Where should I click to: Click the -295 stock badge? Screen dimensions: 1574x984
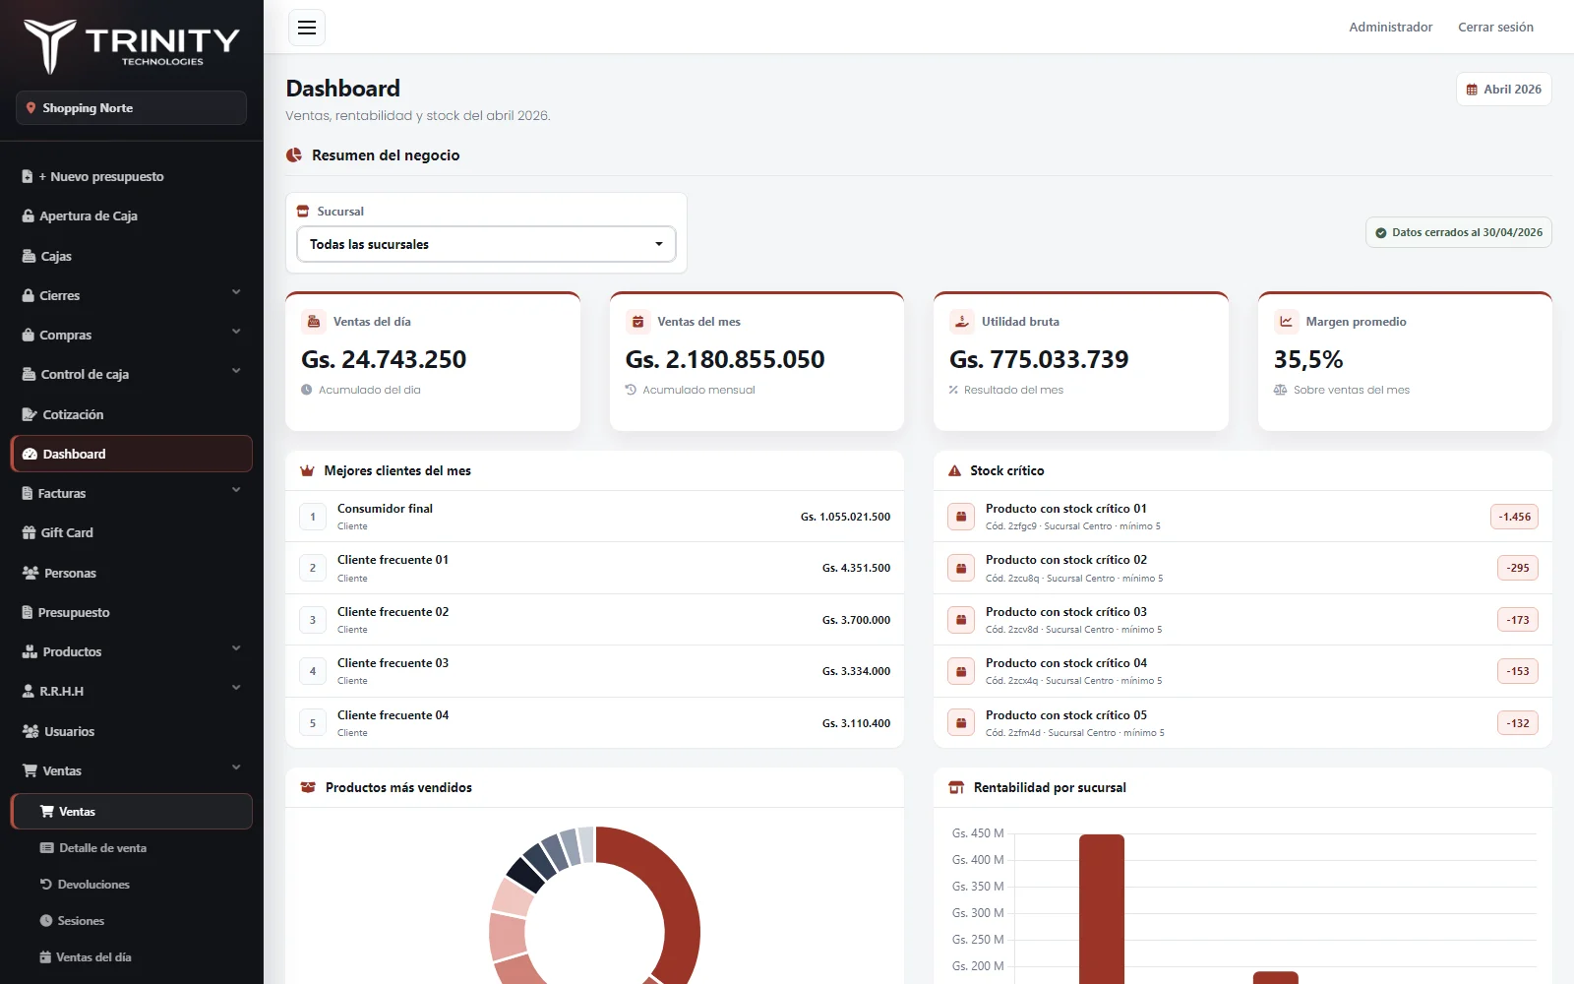(x=1518, y=568)
